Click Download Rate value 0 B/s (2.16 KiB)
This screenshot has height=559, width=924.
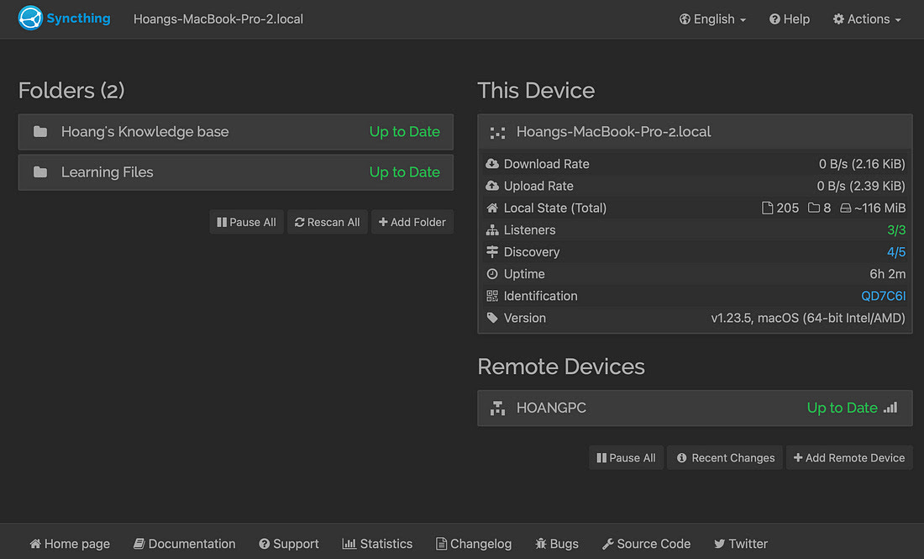[x=862, y=163]
